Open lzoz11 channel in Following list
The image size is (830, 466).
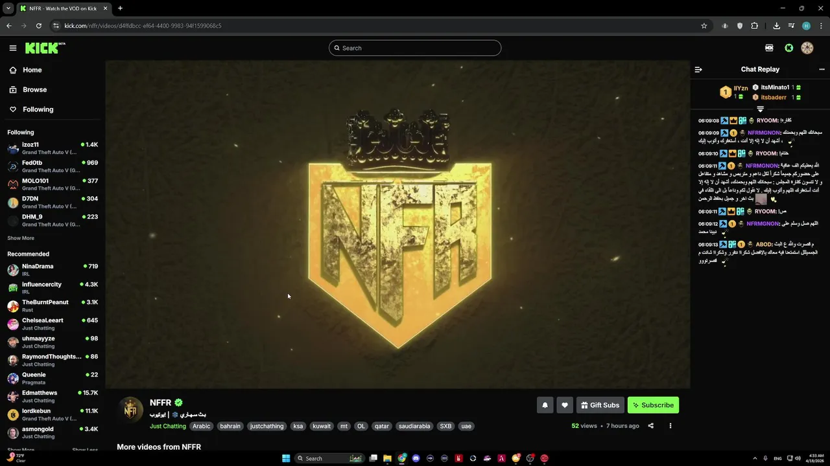pyautogui.click(x=53, y=148)
